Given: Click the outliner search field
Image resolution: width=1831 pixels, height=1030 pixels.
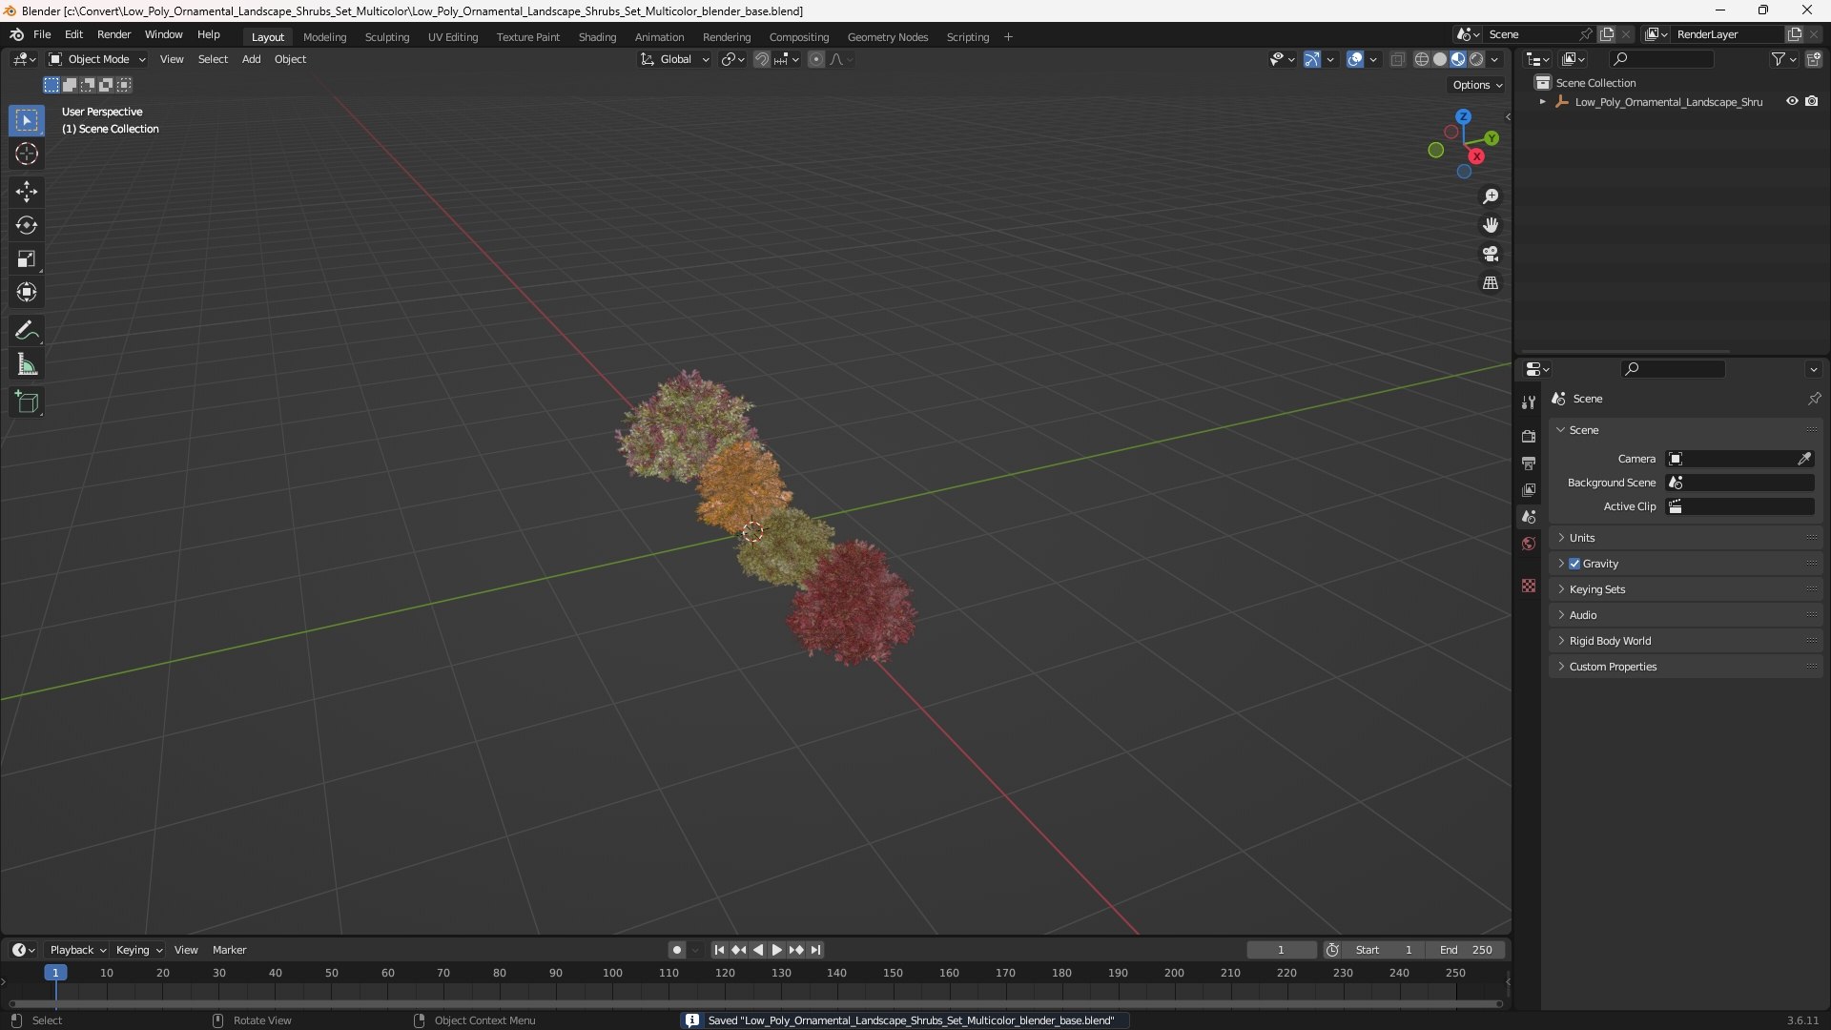Looking at the screenshot, I should (x=1660, y=59).
